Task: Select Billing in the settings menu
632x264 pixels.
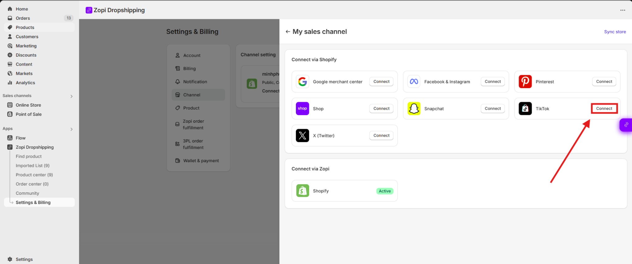Action: pyautogui.click(x=198, y=69)
